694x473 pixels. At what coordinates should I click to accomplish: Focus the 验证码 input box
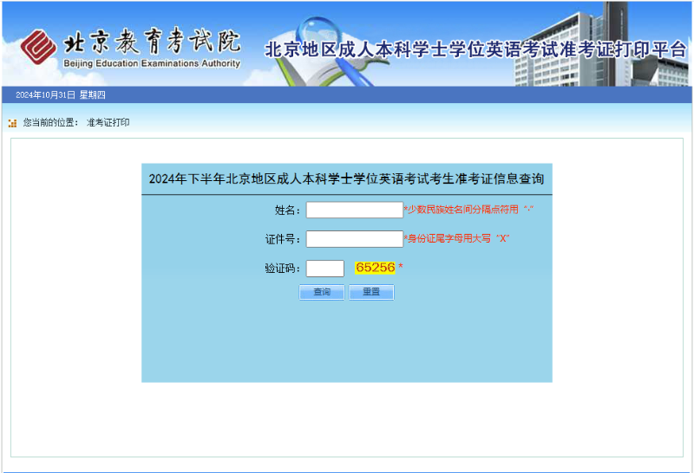click(x=325, y=269)
